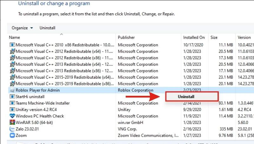Select Microsoft Visual C++ 2010 x86 Redistributable
254x144 pixels.
point(63,45)
